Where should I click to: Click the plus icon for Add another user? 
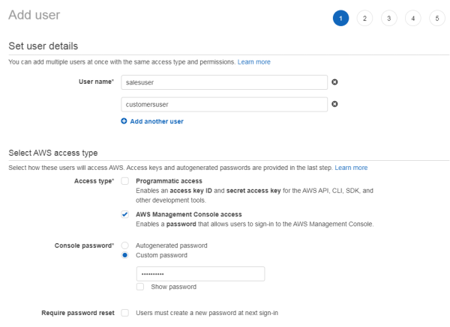pyautogui.click(x=124, y=121)
